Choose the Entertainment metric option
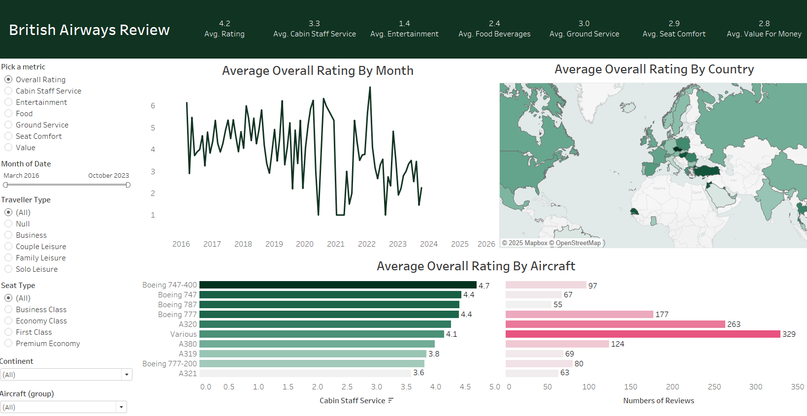Screen dimensions: 807x416 coord(8,102)
